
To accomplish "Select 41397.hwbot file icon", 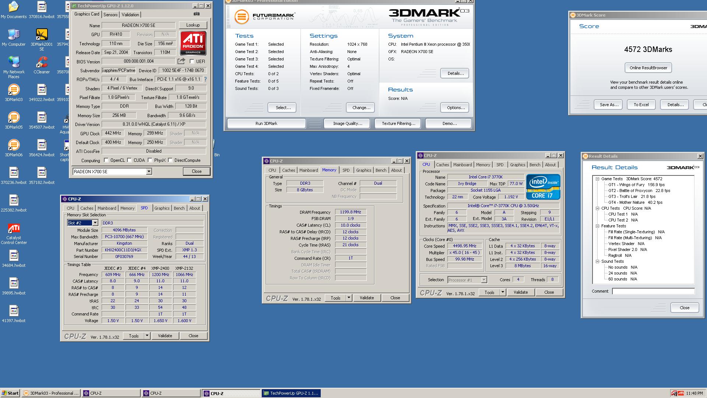I will pos(14,314).
